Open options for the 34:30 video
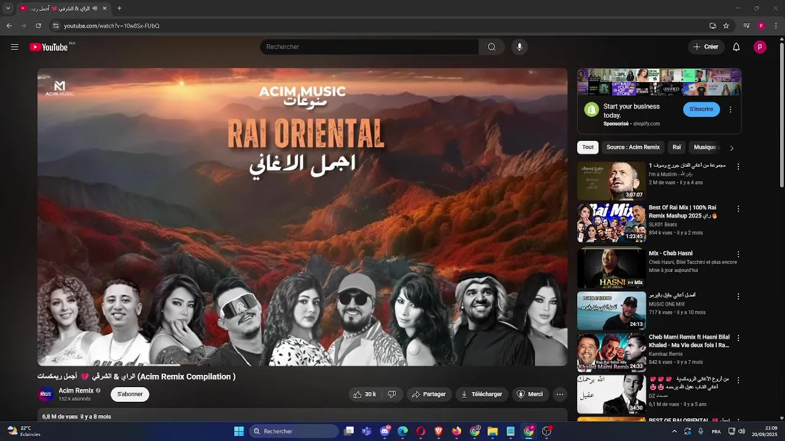 pyautogui.click(x=738, y=380)
